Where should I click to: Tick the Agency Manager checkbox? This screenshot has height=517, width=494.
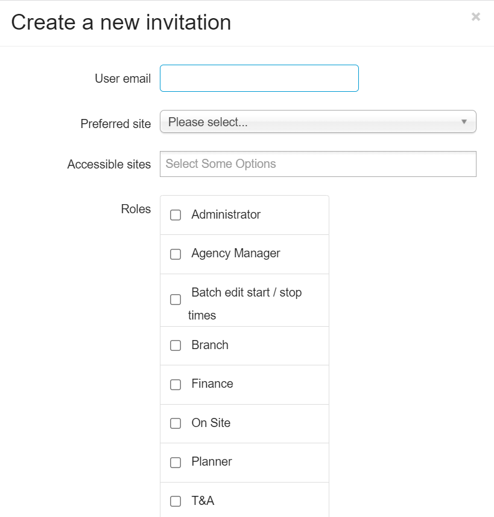tap(176, 254)
